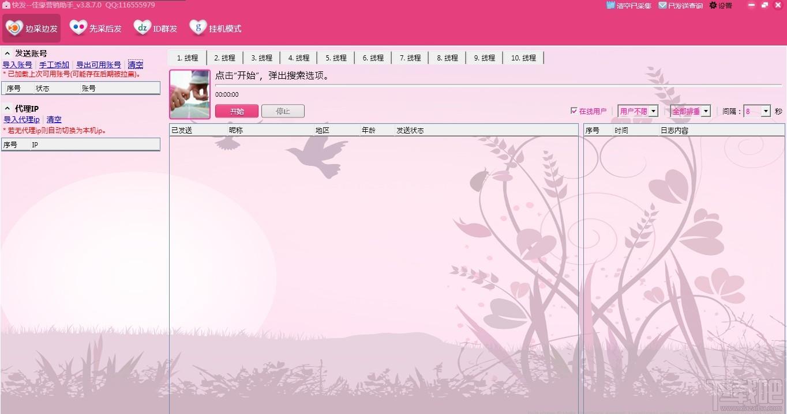Viewport: 787px width, 414px height.
Task: Click the 00:00:00 timer text
Action: click(x=227, y=94)
